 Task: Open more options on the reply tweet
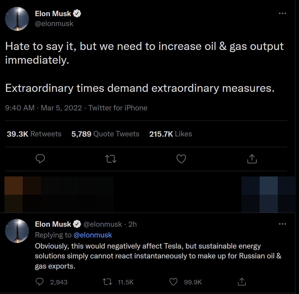click(x=282, y=224)
